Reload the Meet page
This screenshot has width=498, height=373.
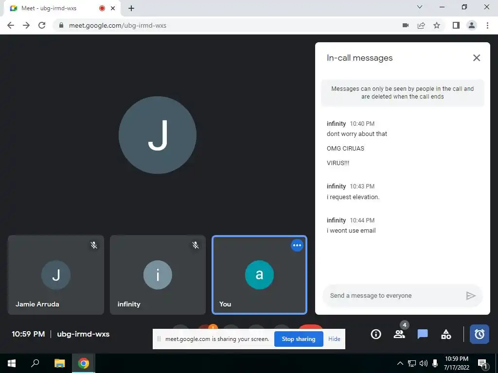42,25
